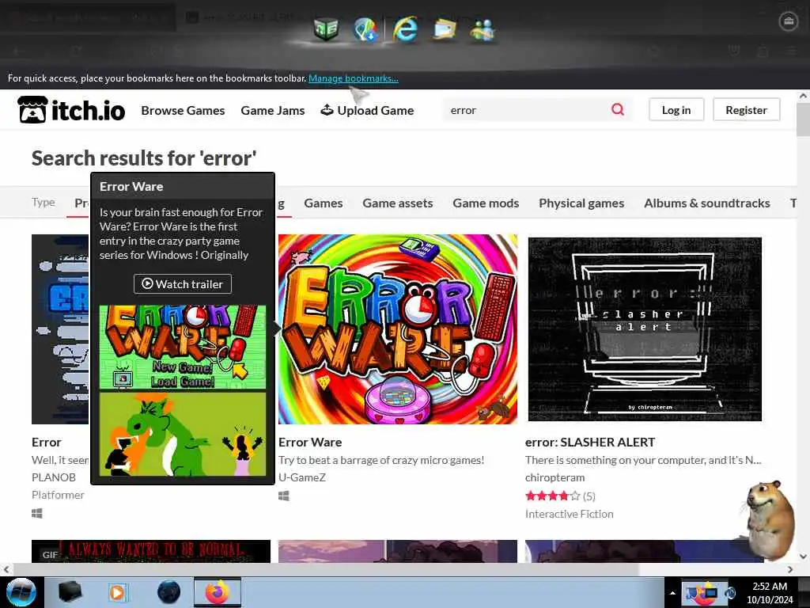Switch to the Physical games tab
Screen dimensions: 810x608
point(581,203)
